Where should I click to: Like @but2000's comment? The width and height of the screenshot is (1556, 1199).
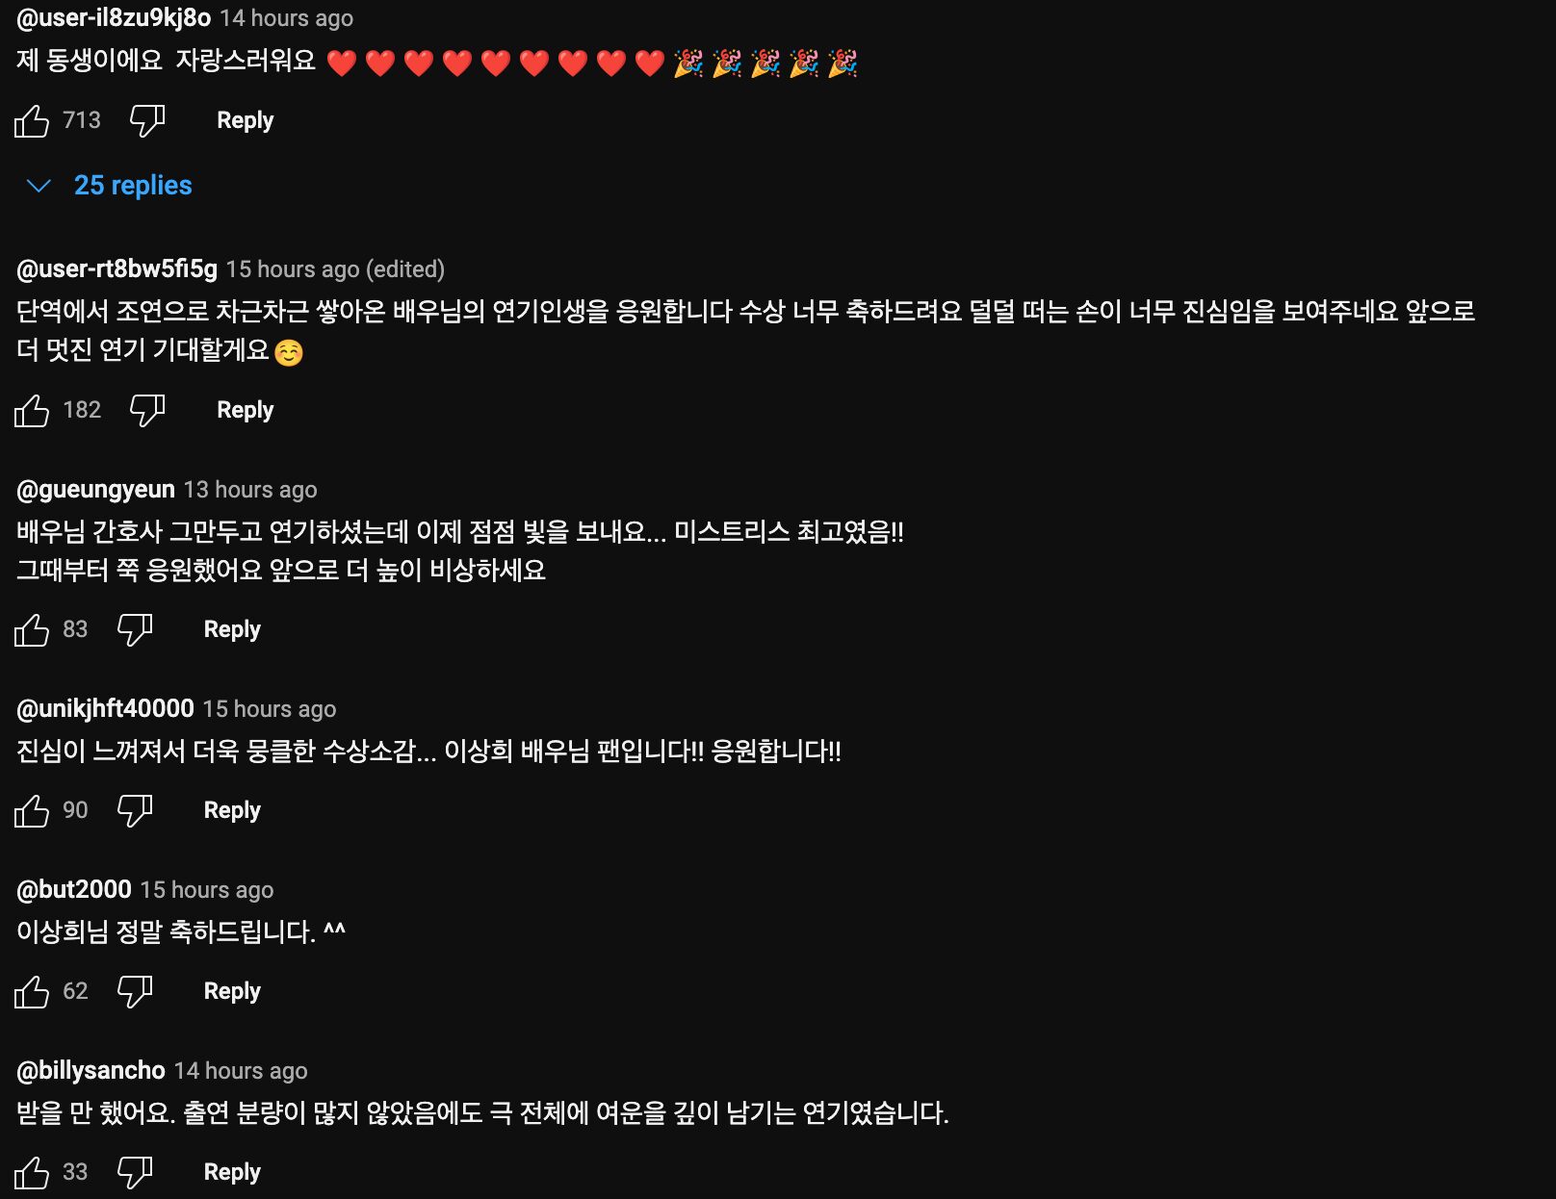[x=32, y=992]
